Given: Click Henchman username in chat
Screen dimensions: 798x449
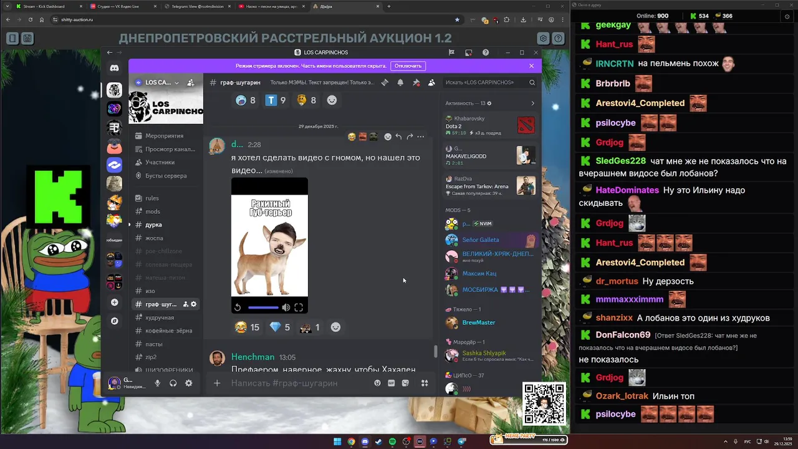Looking at the screenshot, I should (252, 357).
